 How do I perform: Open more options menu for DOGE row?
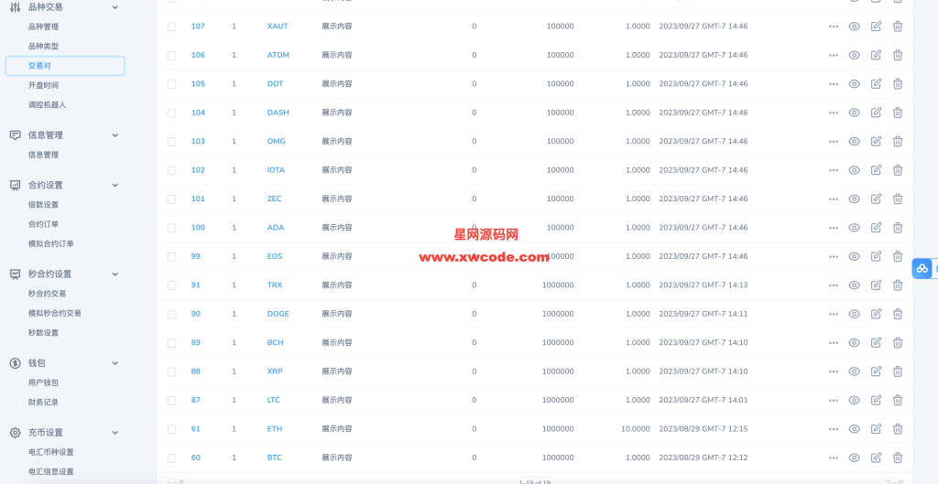(x=833, y=314)
